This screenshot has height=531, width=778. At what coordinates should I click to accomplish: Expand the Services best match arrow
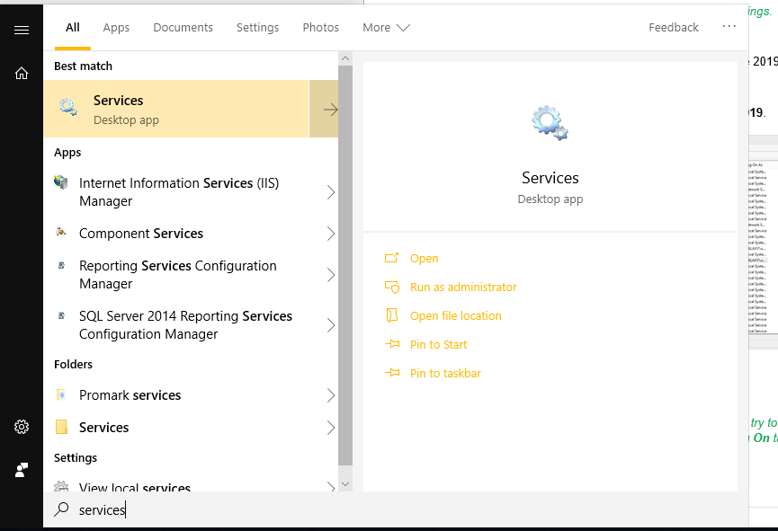coord(330,110)
